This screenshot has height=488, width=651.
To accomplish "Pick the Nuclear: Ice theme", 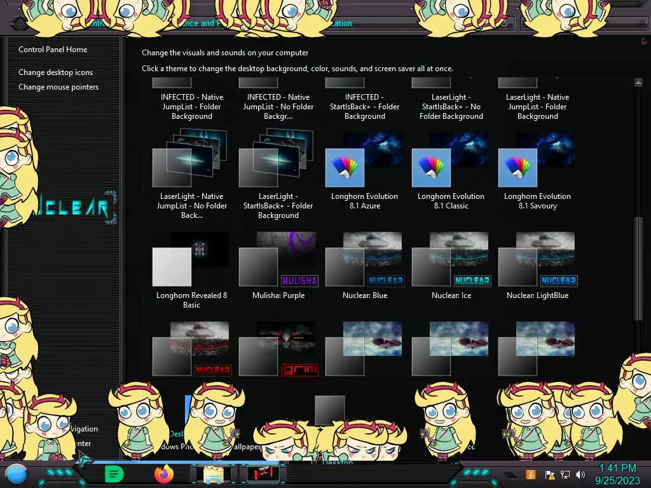I will coord(451,266).
